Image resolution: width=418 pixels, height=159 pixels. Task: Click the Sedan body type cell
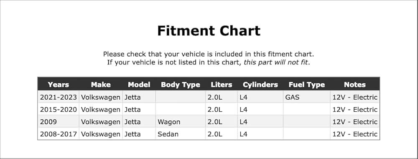point(181,134)
